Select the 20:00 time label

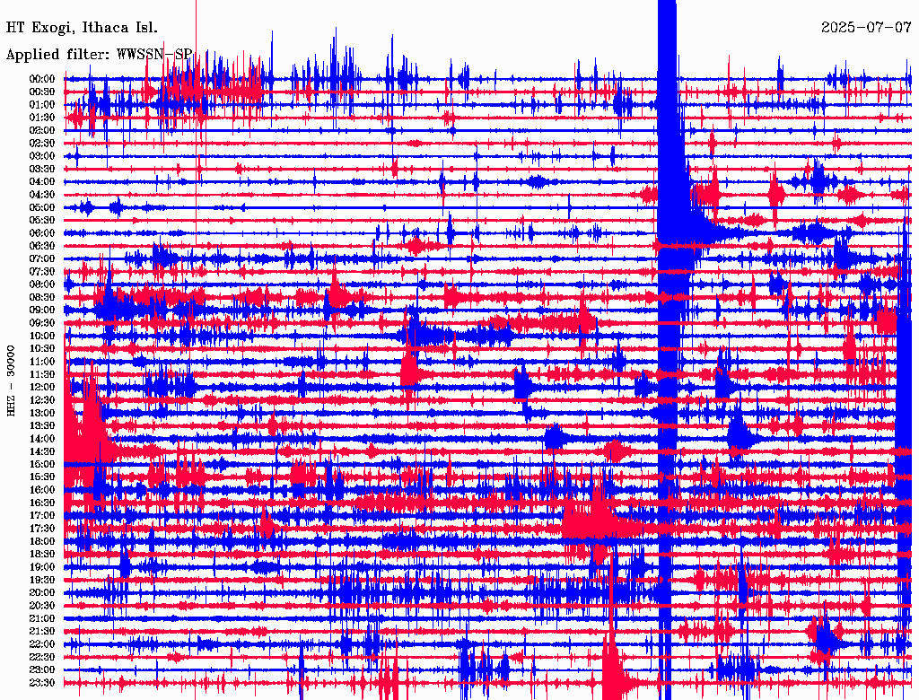pos(42,592)
